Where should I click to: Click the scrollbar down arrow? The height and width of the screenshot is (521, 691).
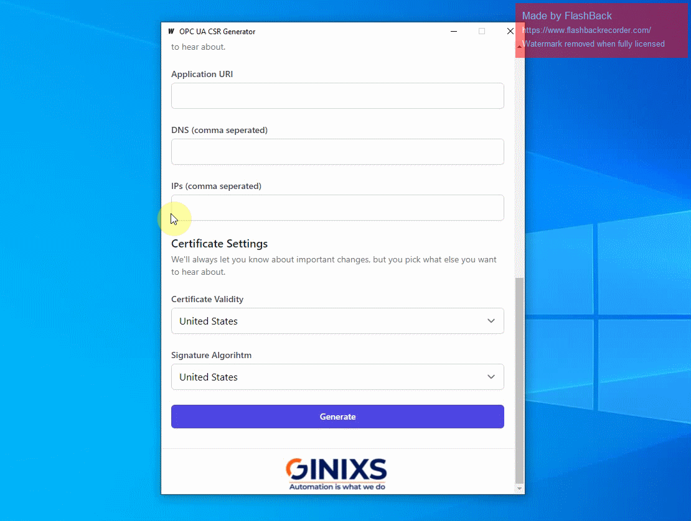point(520,489)
